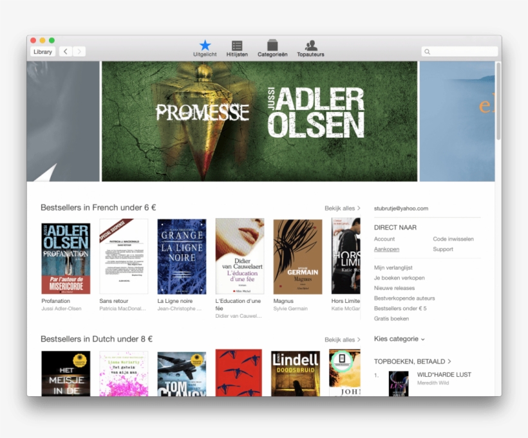The height and width of the screenshot is (438, 528).
Task: Open Bekijk alles for Dutch bestsellers
Action: [342, 340]
